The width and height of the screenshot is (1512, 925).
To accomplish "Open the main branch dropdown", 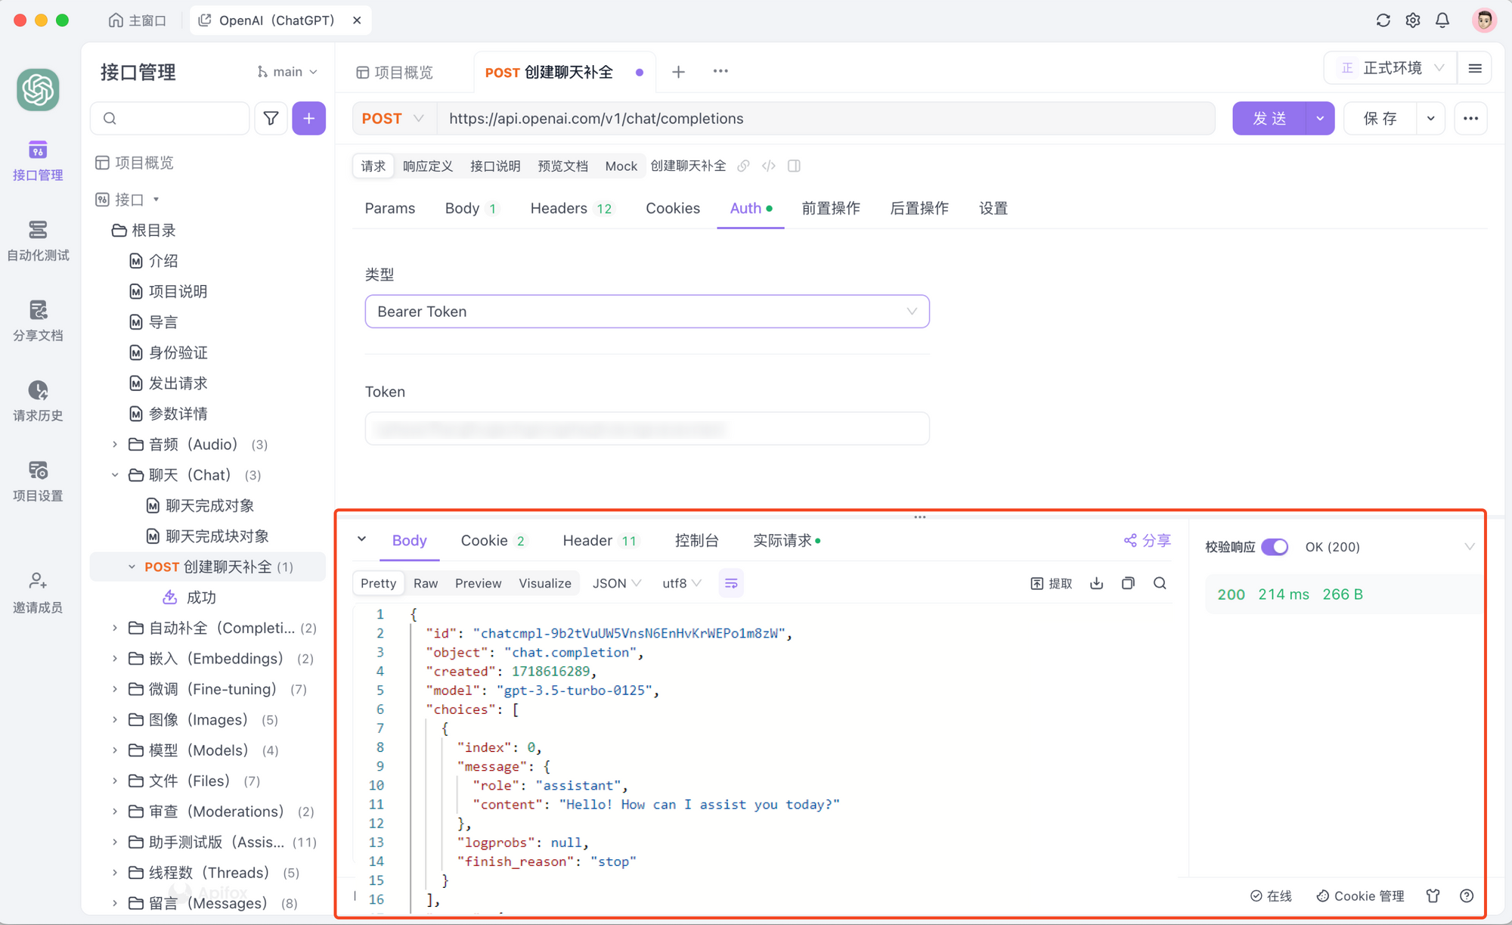I will coord(287,71).
